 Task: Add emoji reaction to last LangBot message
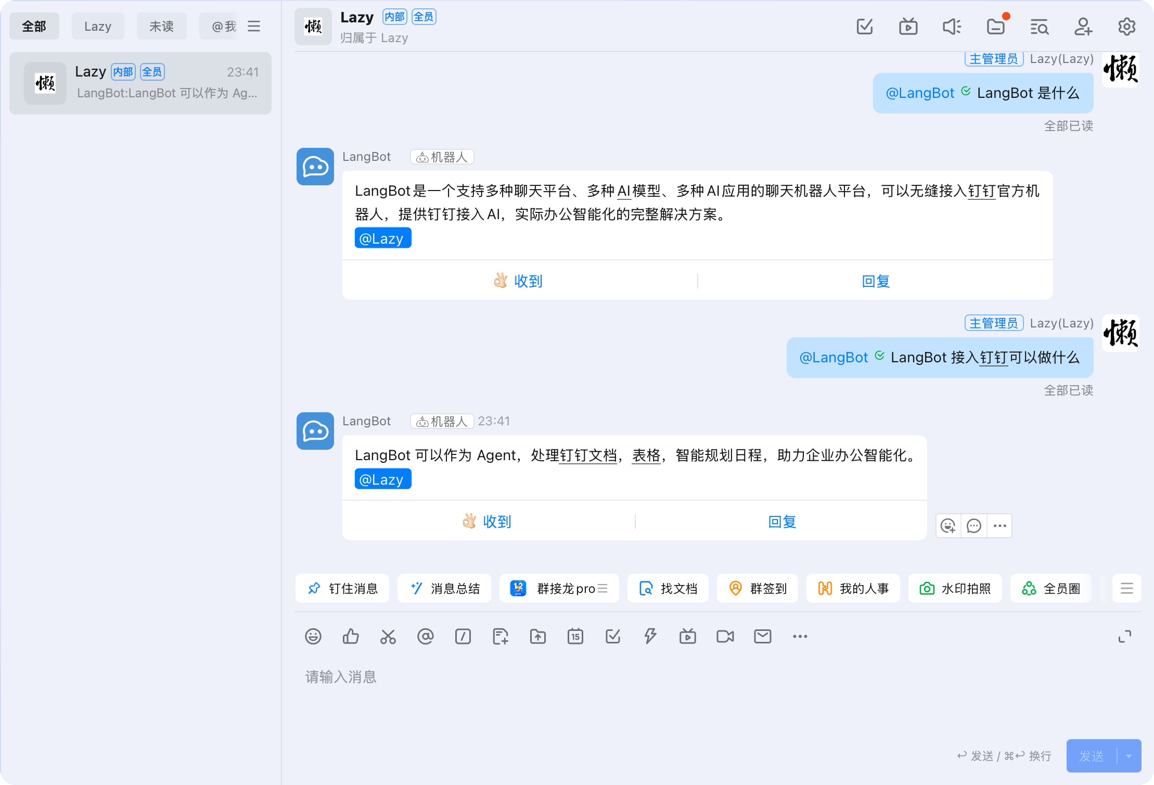coord(948,526)
